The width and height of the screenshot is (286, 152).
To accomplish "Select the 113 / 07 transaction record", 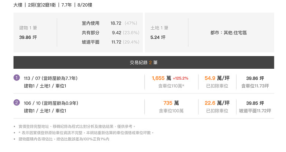I will tap(144, 82).
